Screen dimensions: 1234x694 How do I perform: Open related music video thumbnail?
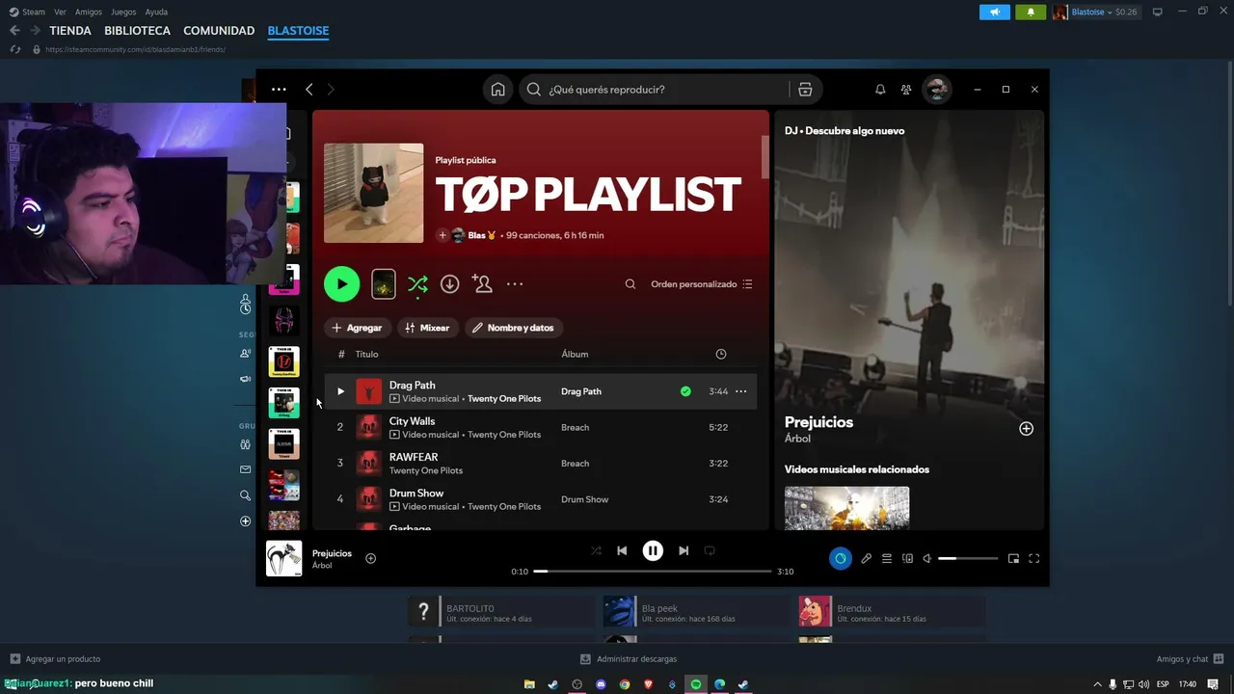[846, 508]
